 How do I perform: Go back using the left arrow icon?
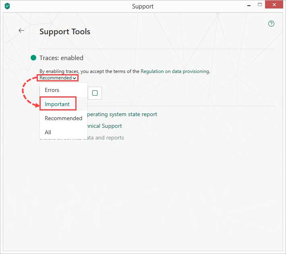(21, 31)
